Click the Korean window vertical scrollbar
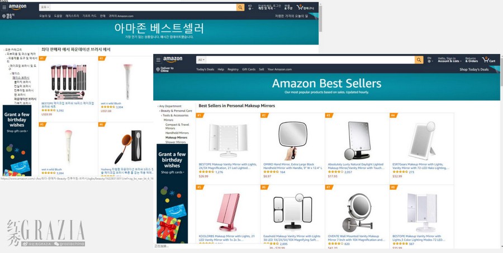This screenshot has width=503, height=253. point(320,19)
